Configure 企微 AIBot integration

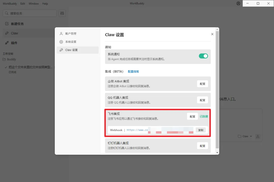point(202,84)
